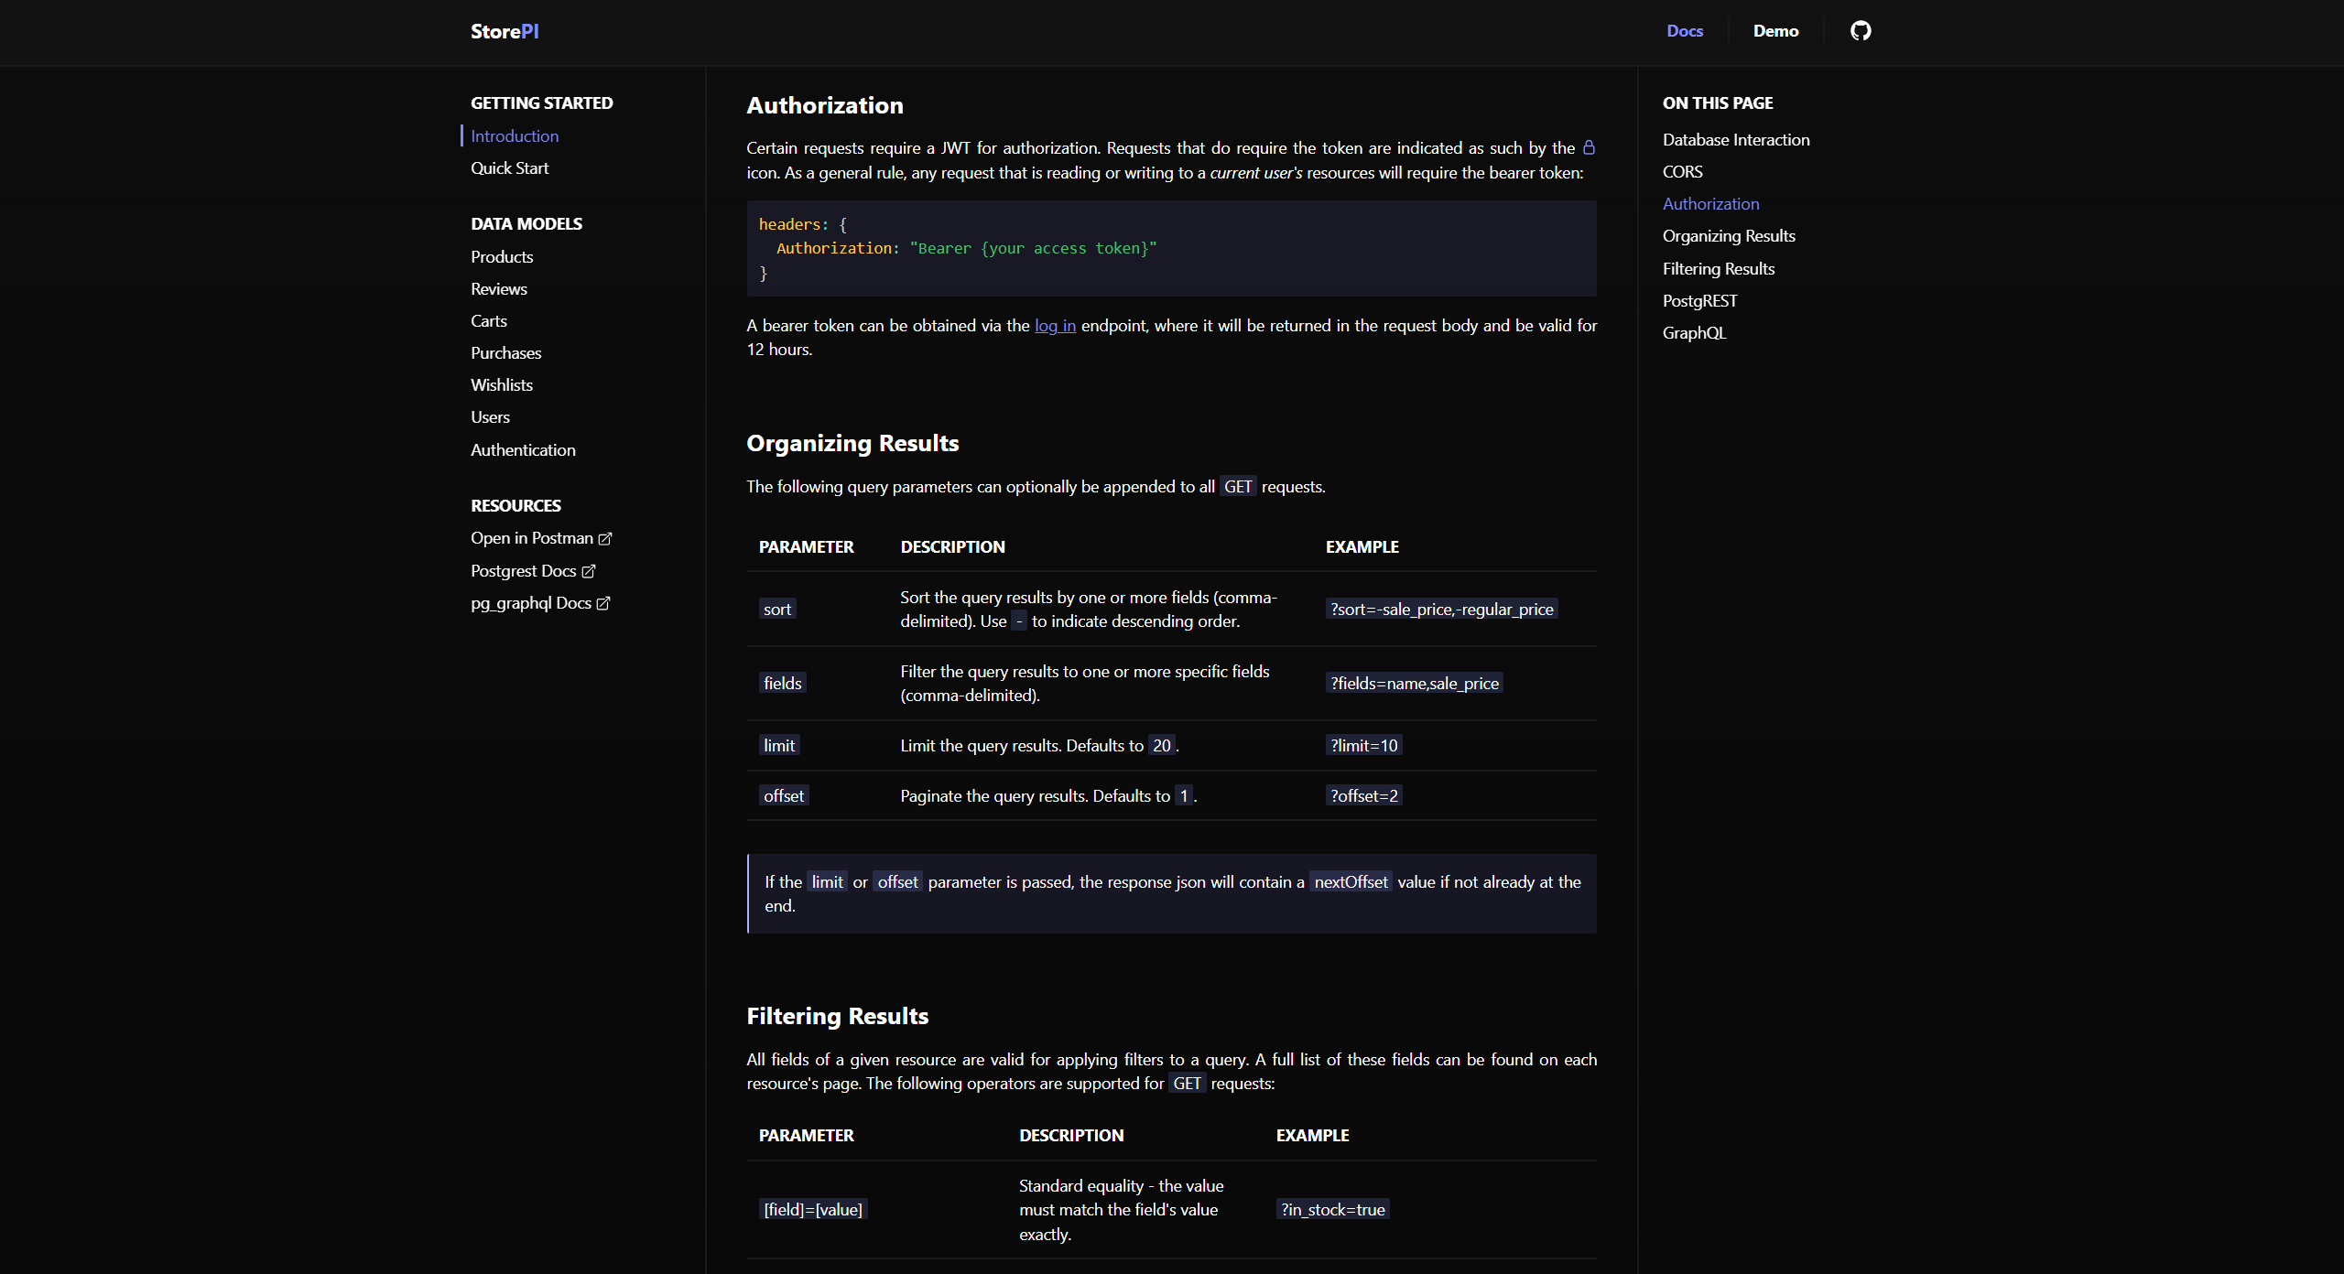Click the external link icon beside pg_graphql Docs
Image resolution: width=2344 pixels, height=1274 pixels.
click(604, 603)
